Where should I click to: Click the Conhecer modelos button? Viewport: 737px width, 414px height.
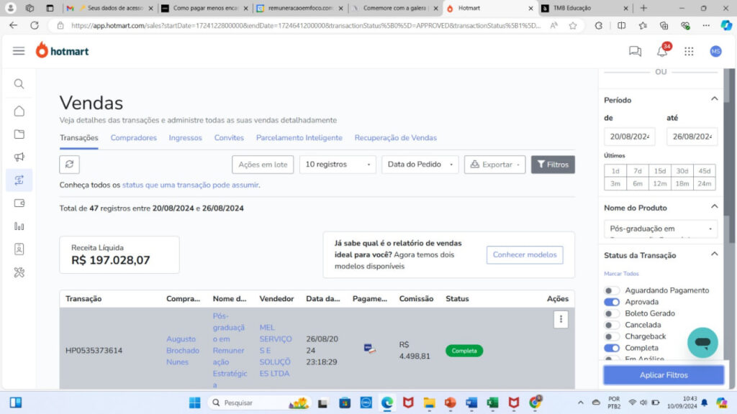[525, 254]
